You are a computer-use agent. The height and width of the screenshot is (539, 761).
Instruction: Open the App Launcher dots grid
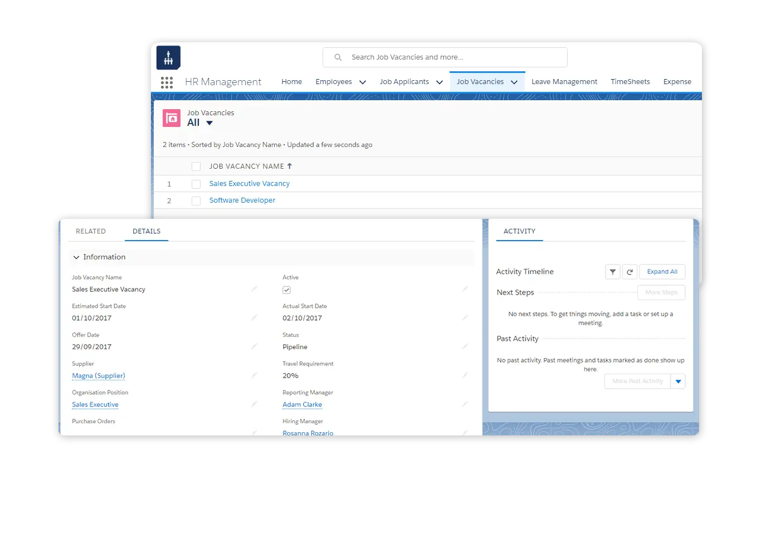(x=167, y=82)
